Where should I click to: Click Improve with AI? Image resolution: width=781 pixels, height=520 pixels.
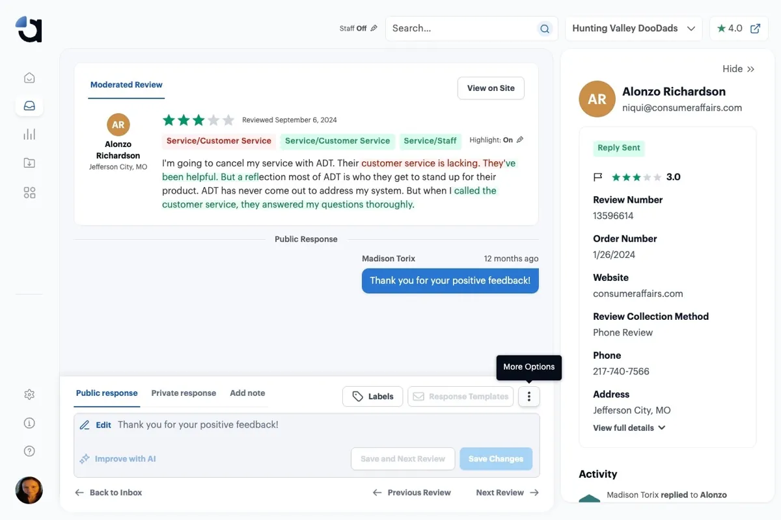118,459
